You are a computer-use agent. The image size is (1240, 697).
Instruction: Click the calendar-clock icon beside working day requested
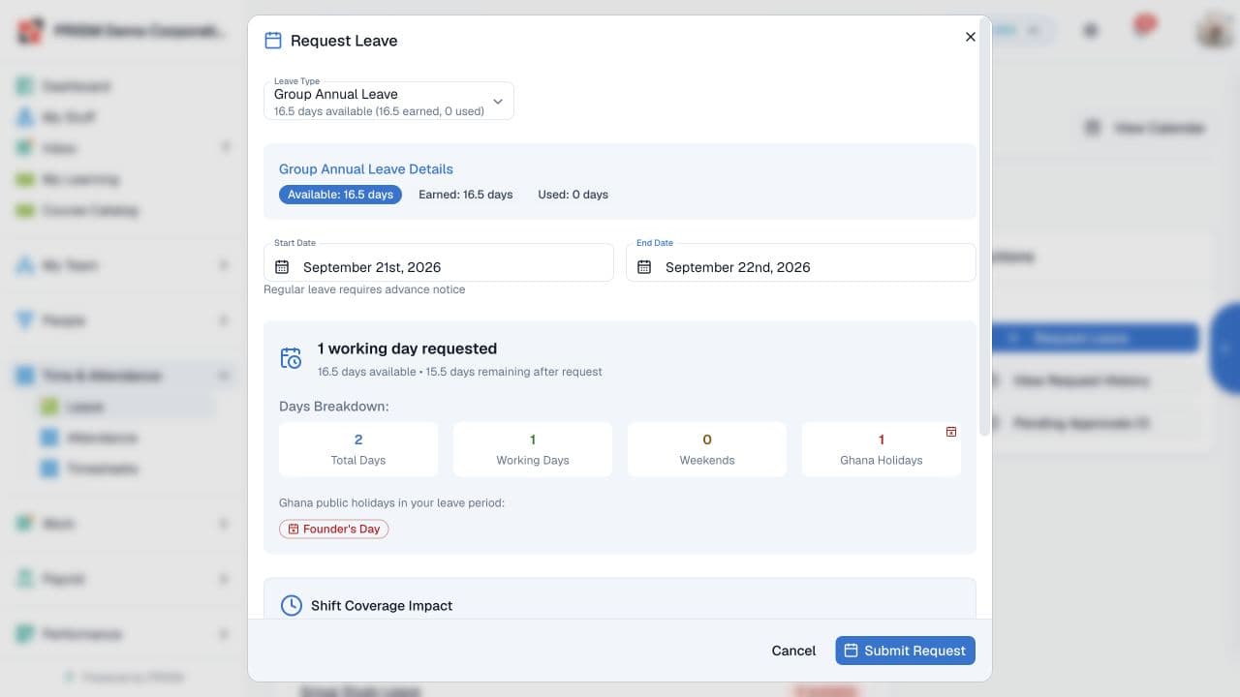coord(291,358)
